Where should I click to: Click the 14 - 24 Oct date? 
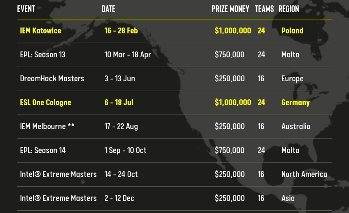coord(121,174)
